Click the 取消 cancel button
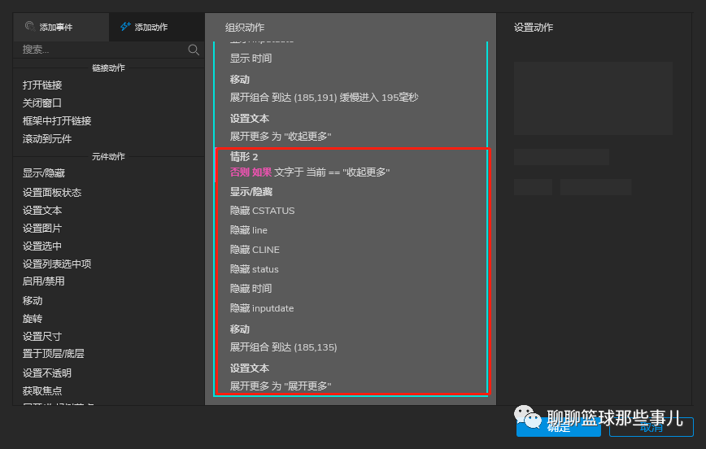This screenshot has width=706, height=449. pyautogui.click(x=651, y=427)
